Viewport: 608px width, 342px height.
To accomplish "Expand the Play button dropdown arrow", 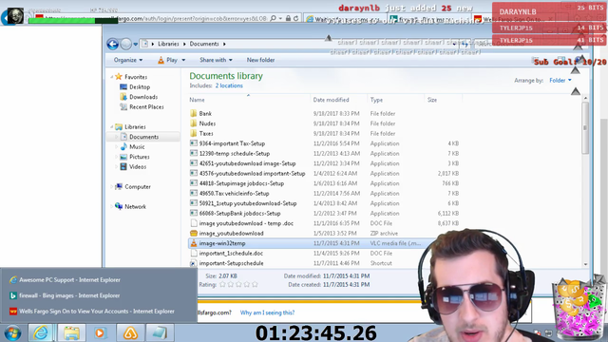I will pos(183,60).
